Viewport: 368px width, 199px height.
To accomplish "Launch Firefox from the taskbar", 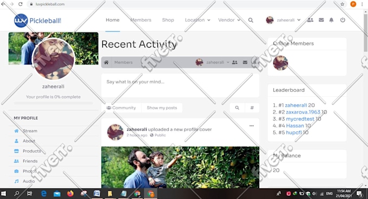I will (x=70, y=194).
